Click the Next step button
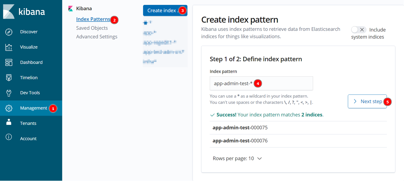The image size is (404, 181). 367,102
